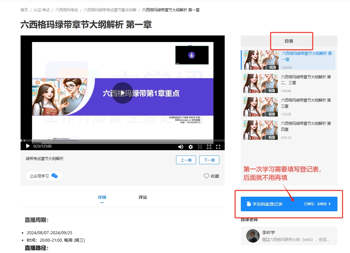
Task: Go to next episode with 下一集
Action: 209,160
